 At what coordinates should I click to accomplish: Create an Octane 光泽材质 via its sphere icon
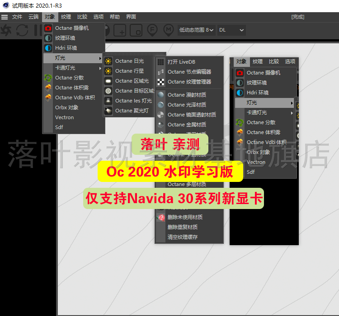click(160, 105)
